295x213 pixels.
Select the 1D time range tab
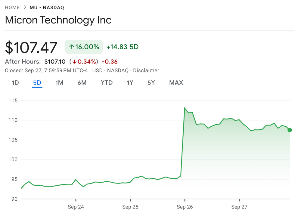(15, 83)
